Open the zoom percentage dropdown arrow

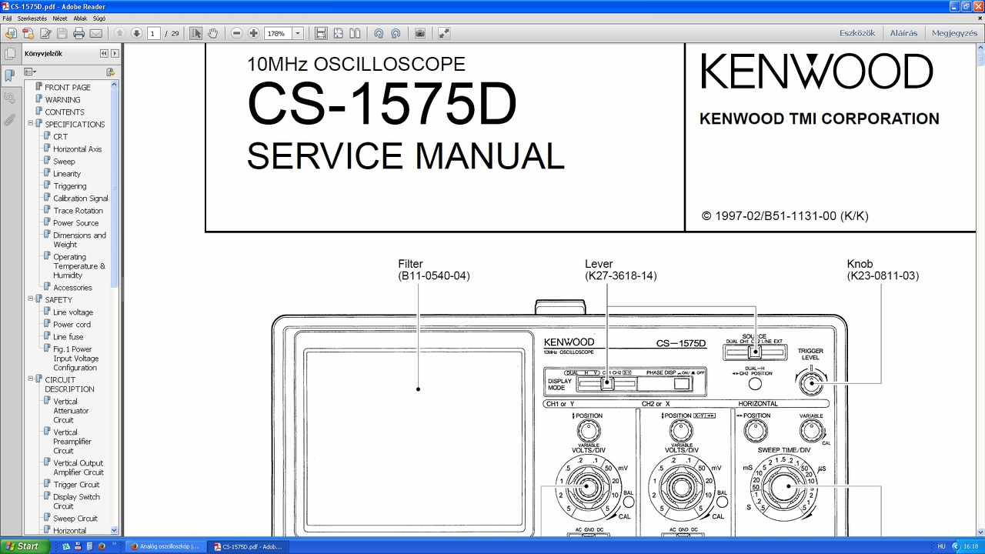(298, 33)
